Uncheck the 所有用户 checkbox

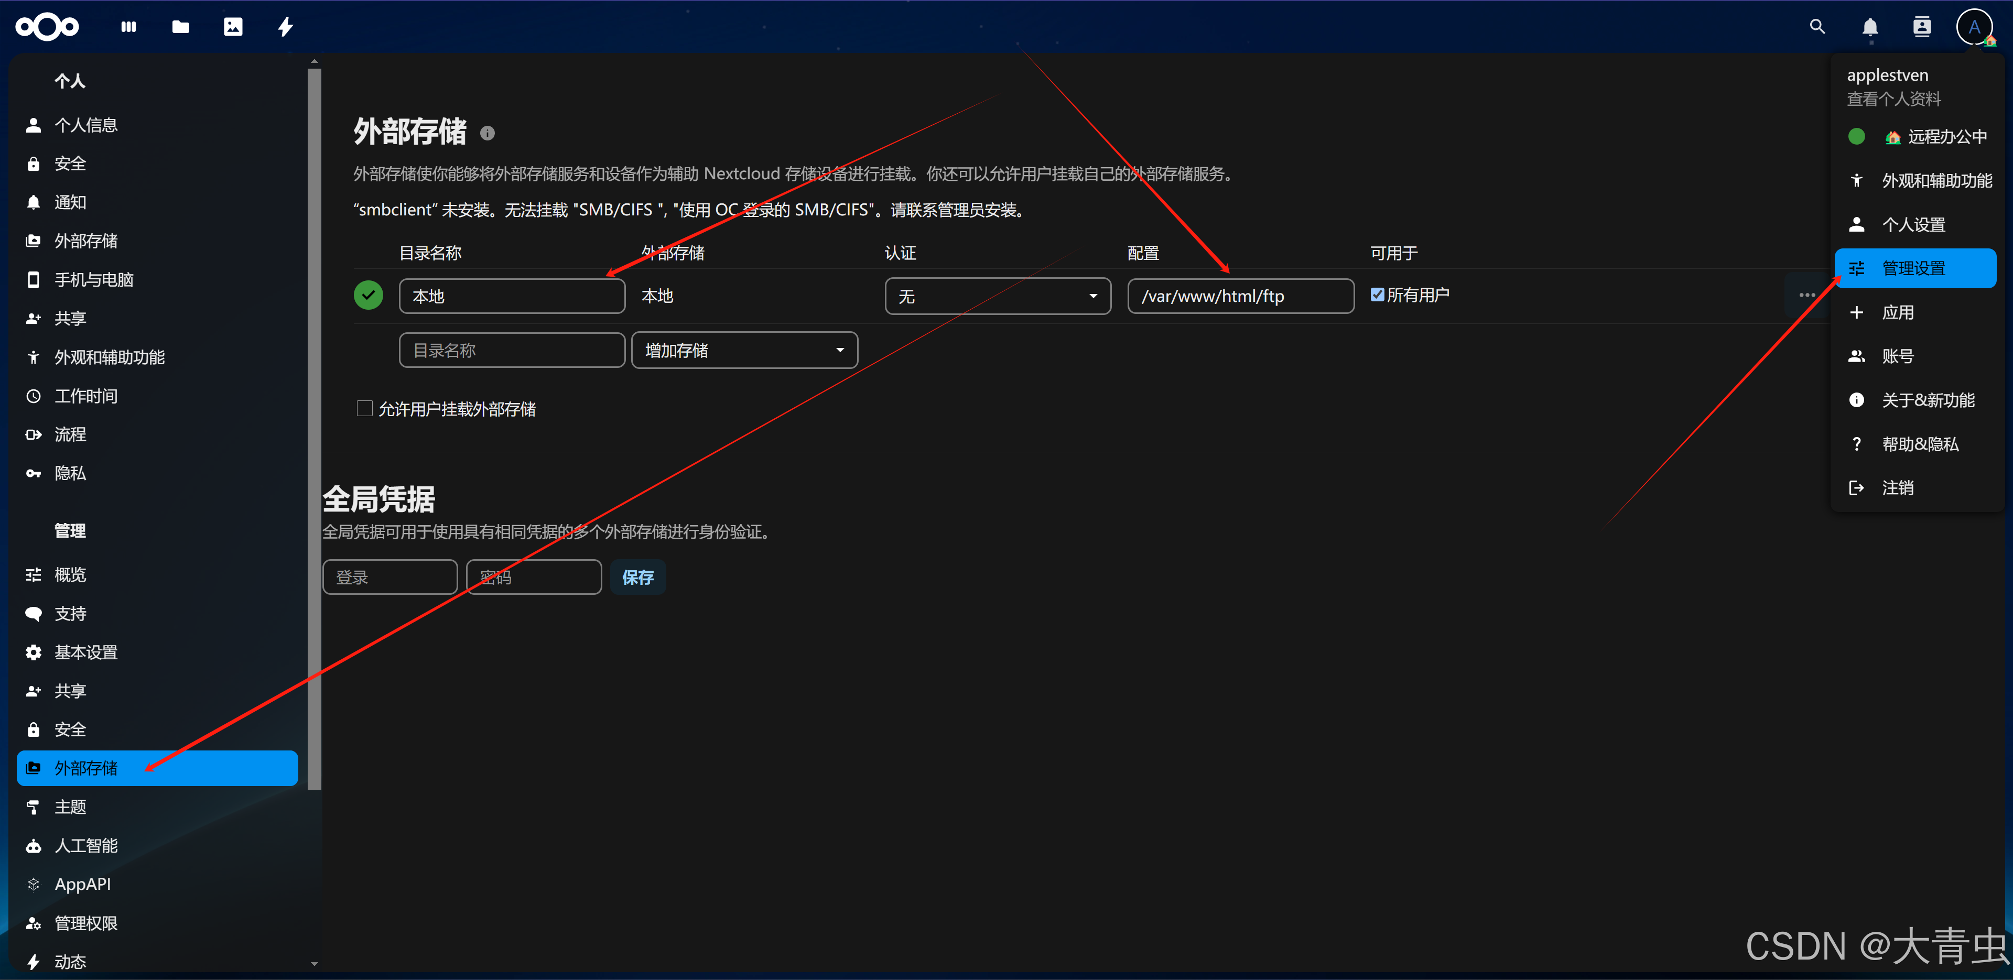(x=1377, y=295)
